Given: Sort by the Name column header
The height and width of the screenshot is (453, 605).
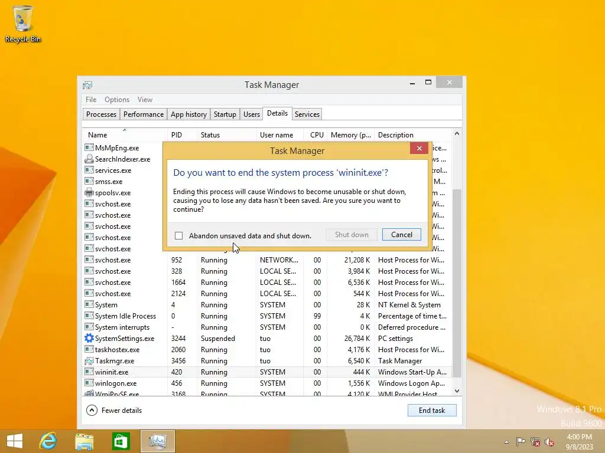Looking at the screenshot, I should click(124, 135).
